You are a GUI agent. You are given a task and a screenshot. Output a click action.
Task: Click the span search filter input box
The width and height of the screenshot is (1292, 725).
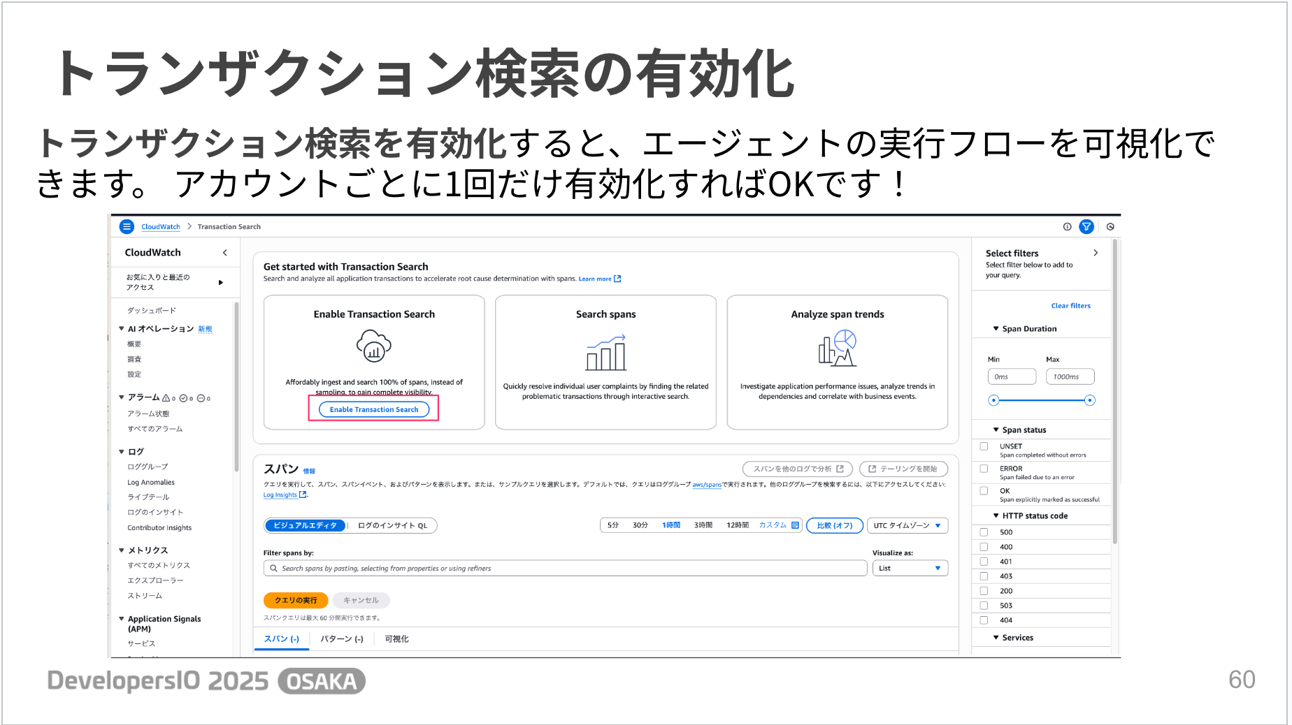click(565, 569)
